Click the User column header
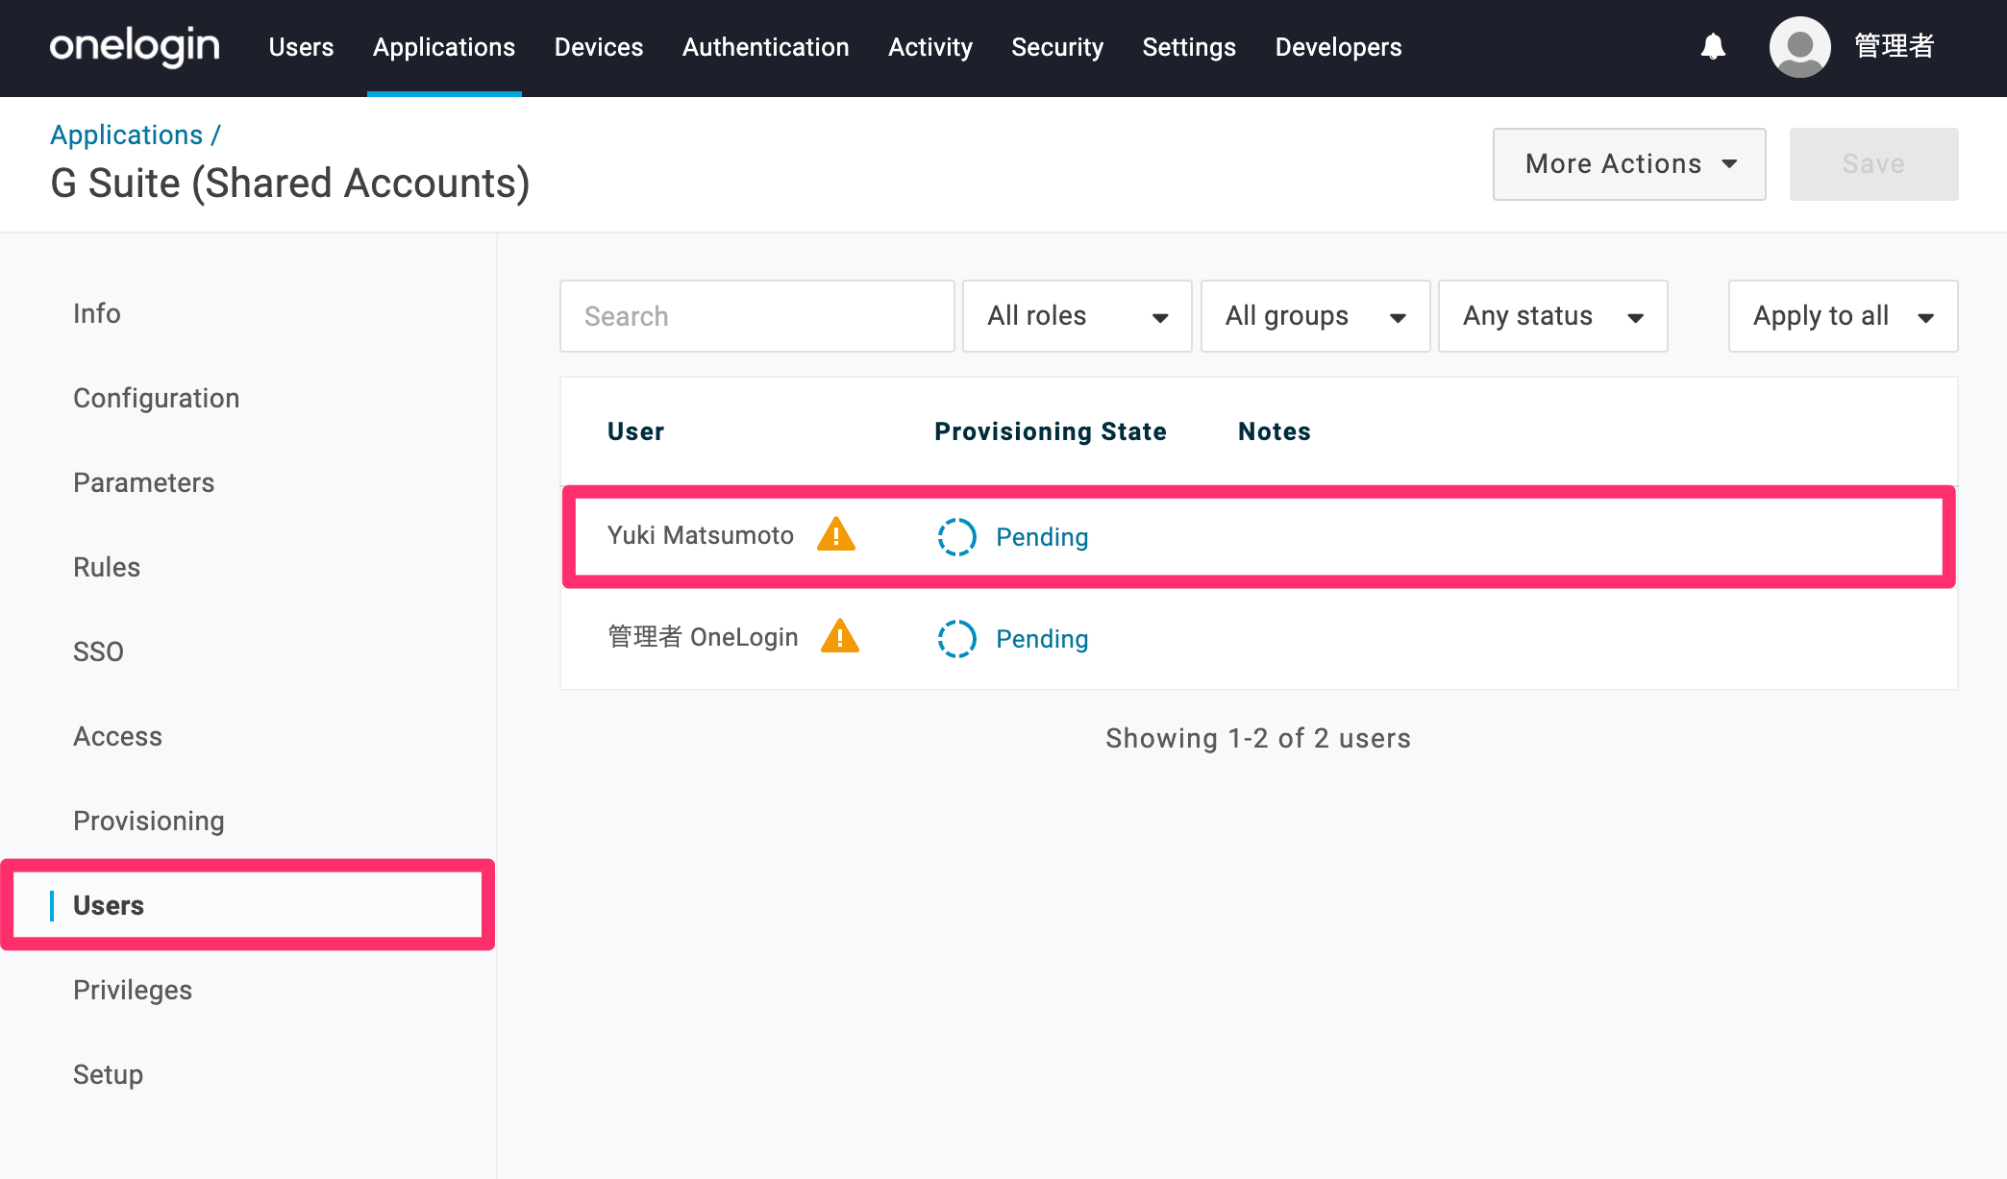The height and width of the screenshot is (1179, 2007). pyautogui.click(x=635, y=431)
